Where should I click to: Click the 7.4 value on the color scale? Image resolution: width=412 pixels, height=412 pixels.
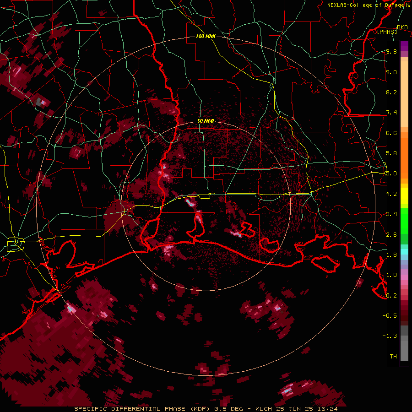(x=391, y=113)
